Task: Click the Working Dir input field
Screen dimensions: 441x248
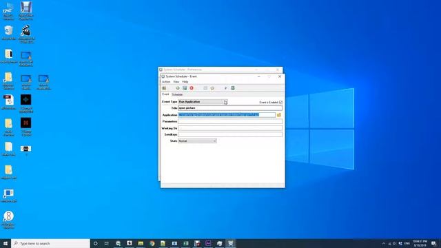Action: click(x=230, y=128)
